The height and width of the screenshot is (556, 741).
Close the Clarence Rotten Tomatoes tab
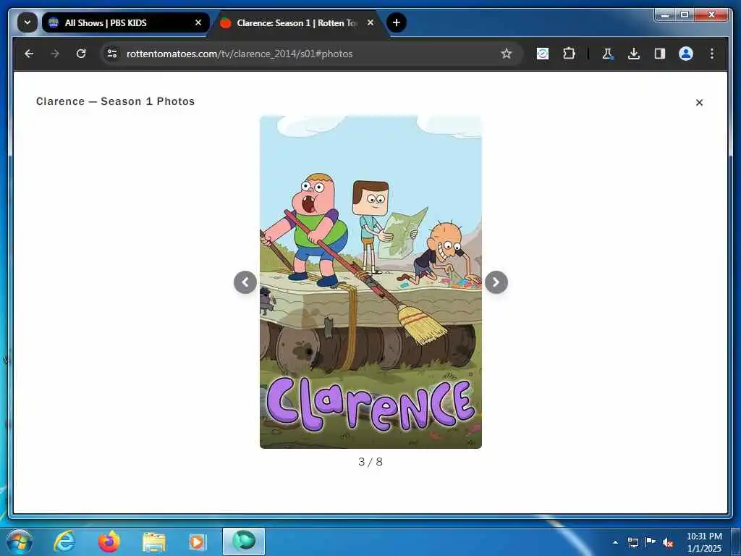[370, 22]
